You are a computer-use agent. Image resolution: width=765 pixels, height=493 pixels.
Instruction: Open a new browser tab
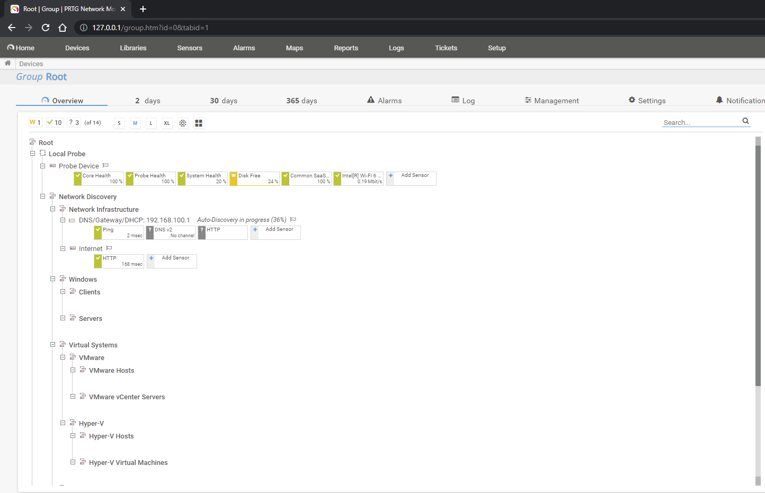(143, 9)
